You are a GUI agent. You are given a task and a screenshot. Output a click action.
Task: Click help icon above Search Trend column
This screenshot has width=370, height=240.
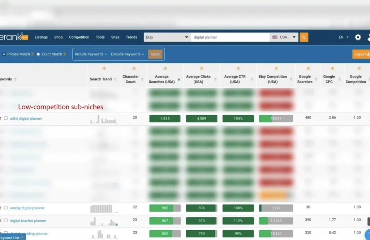[104, 69]
